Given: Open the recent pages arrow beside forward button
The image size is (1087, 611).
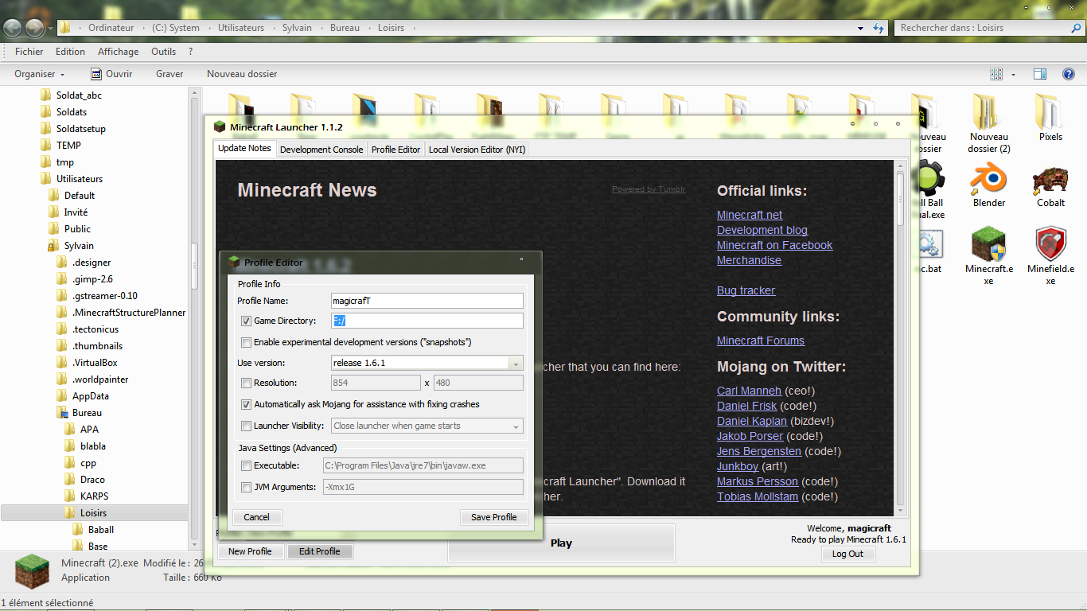Looking at the screenshot, I should coord(51,29).
